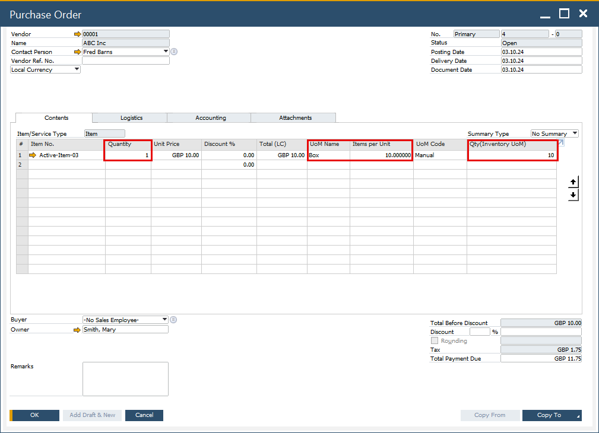Enable the Rounding checkbox
This screenshot has height=433, width=599.
tap(435, 341)
